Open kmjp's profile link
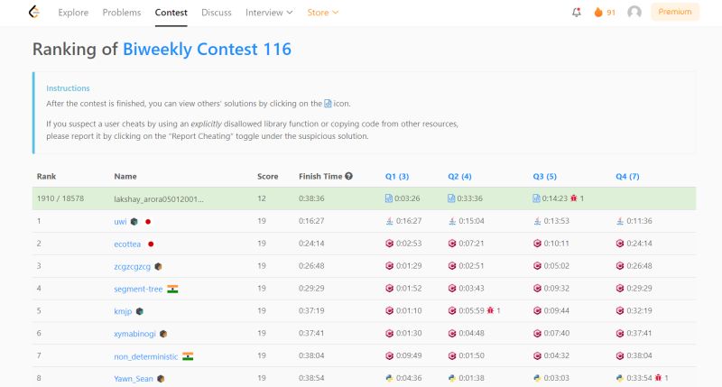This screenshot has height=387, width=722. pyautogui.click(x=123, y=311)
